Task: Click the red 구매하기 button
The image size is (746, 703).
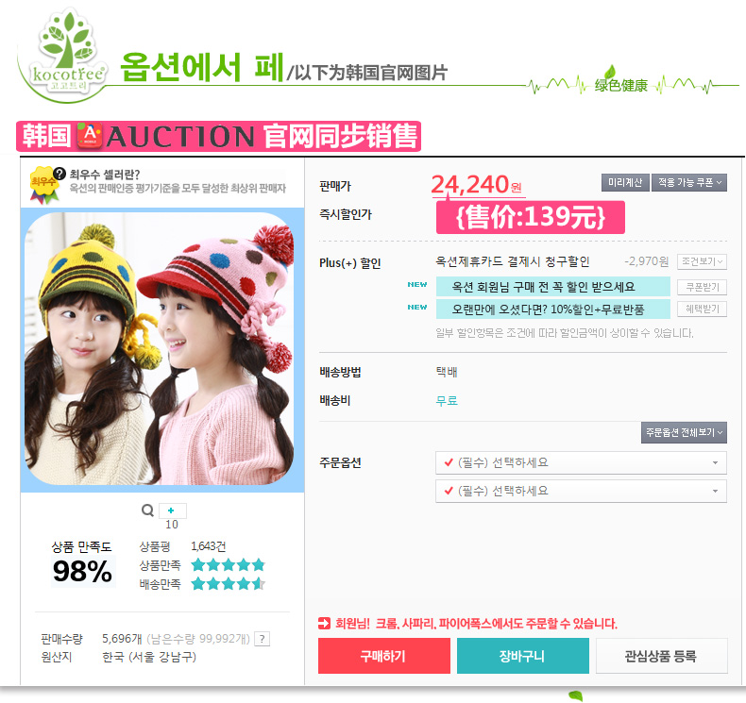Action: click(x=384, y=656)
